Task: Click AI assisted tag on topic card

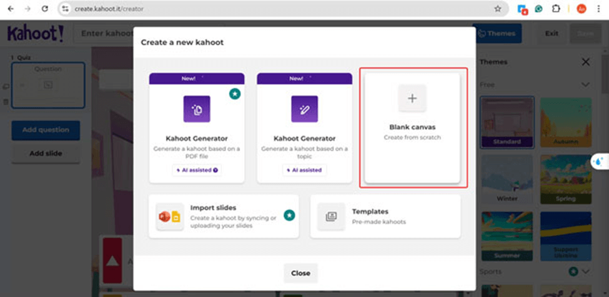Action: coord(305,170)
